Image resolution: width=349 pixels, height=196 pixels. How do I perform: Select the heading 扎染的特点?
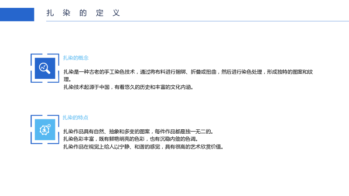coord(75,118)
